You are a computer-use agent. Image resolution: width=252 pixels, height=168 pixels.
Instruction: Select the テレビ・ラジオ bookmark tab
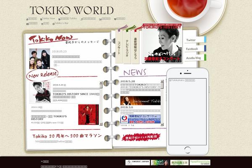pyautogui.click(x=127, y=47)
